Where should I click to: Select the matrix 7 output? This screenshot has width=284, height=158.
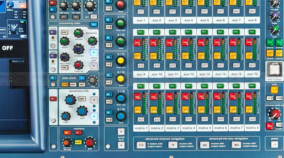click(x=236, y=119)
